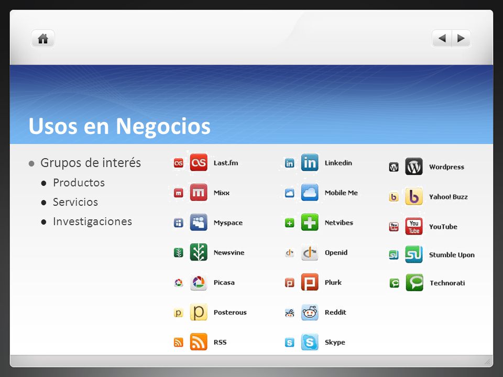Click the large Technorati icon
The image size is (503, 377).
[414, 282]
